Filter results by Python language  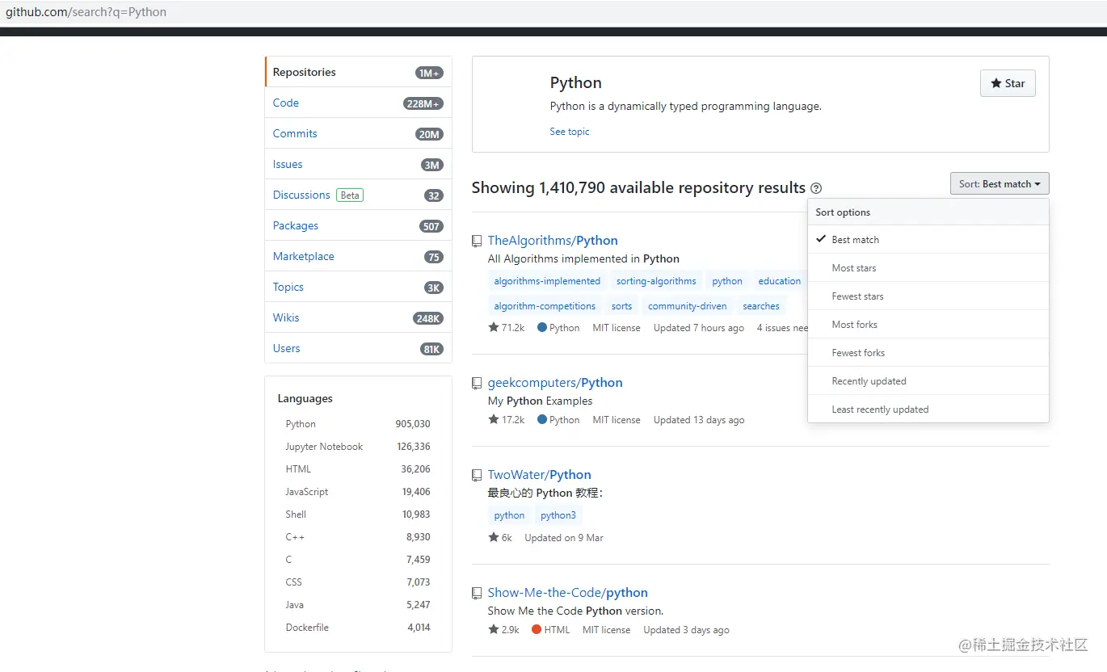pos(358,424)
